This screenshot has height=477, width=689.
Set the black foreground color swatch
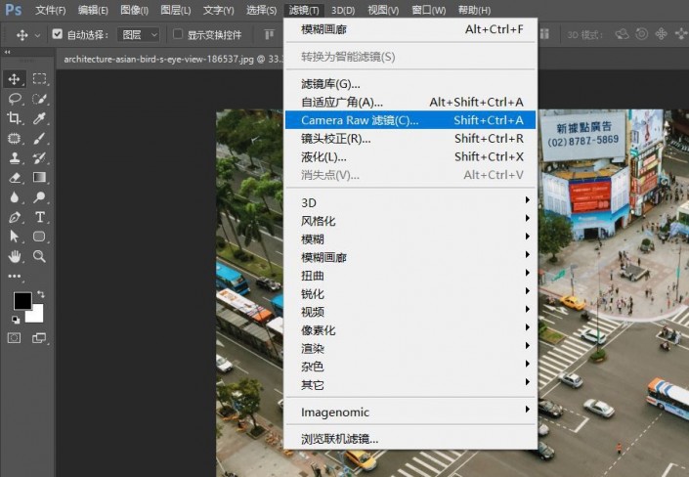click(x=22, y=301)
